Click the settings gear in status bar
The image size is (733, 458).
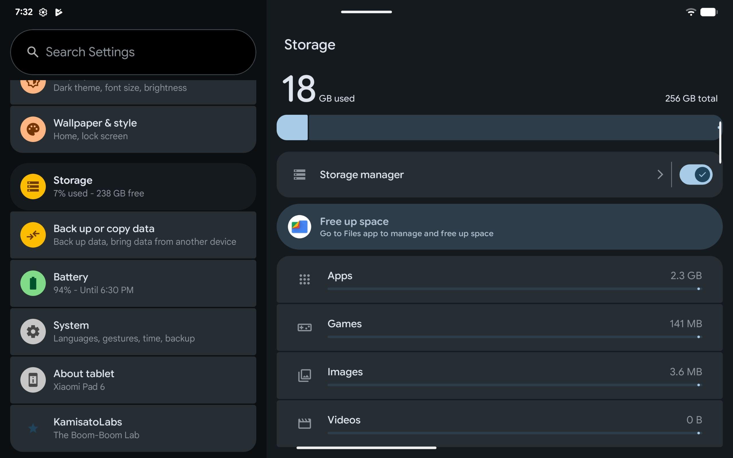tap(43, 12)
